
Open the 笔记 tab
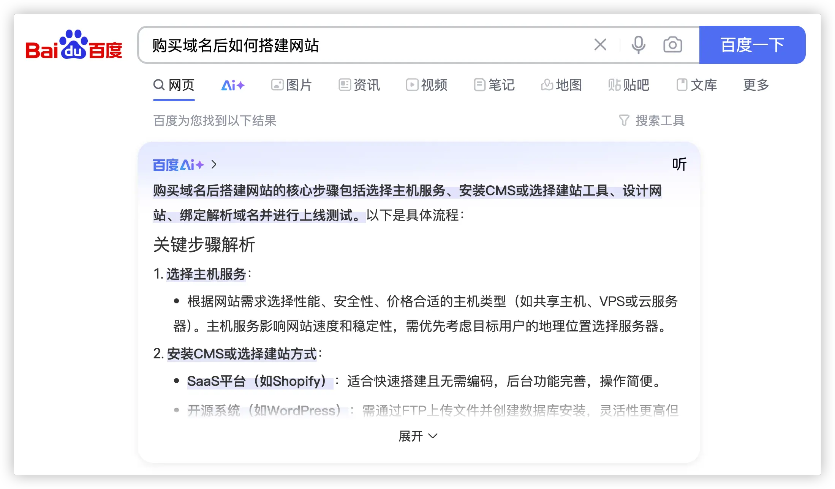click(x=494, y=85)
